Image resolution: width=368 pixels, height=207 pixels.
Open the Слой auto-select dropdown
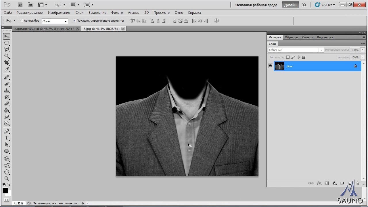coord(55,21)
